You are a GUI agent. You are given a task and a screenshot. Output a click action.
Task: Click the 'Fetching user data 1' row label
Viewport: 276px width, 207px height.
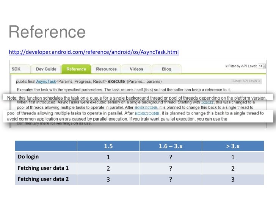43,168
